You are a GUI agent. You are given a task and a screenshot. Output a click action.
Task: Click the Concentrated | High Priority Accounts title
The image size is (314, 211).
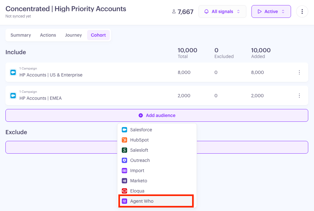pyautogui.click(x=66, y=9)
